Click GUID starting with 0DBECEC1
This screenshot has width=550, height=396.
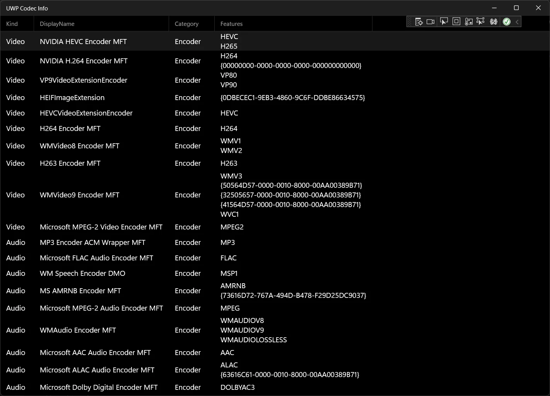[293, 97]
